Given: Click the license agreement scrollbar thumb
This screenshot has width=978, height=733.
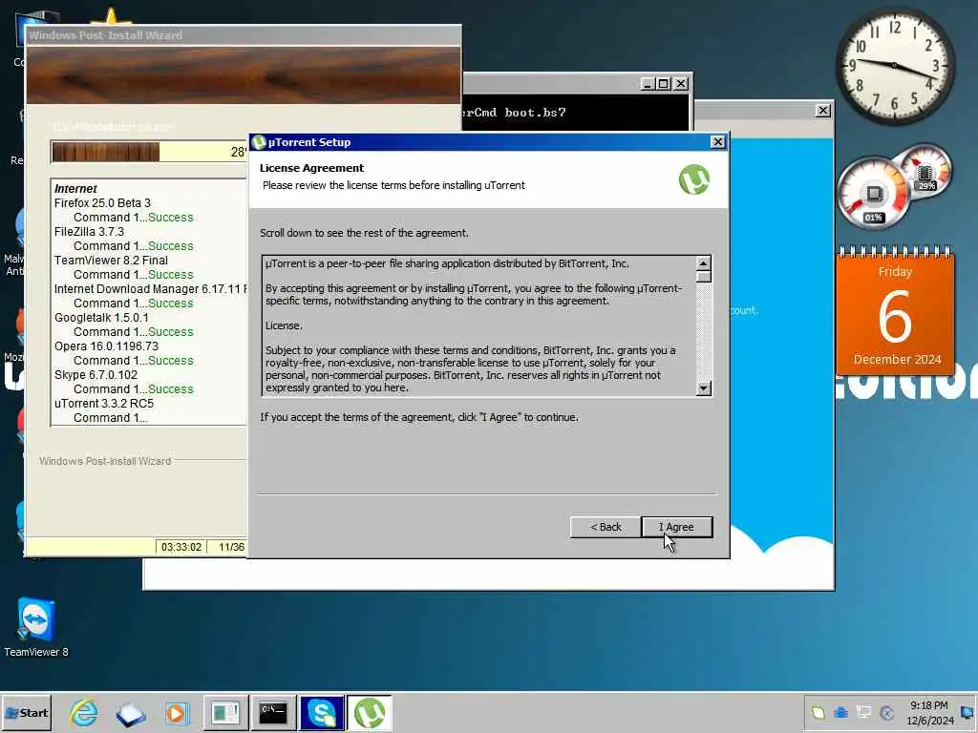Looking at the screenshot, I should click(704, 276).
